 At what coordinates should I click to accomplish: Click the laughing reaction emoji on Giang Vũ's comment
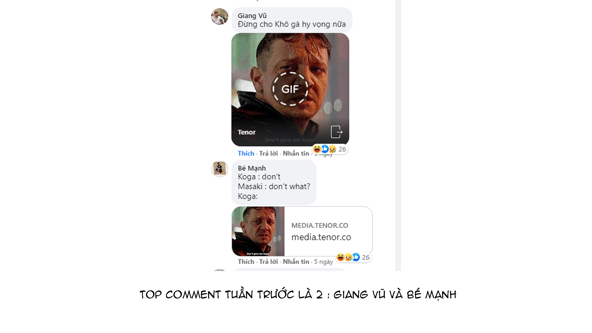[x=317, y=149]
